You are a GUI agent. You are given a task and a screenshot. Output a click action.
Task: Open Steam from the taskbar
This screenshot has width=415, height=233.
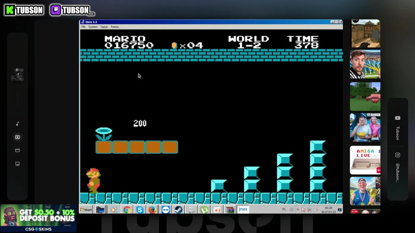coord(178,210)
